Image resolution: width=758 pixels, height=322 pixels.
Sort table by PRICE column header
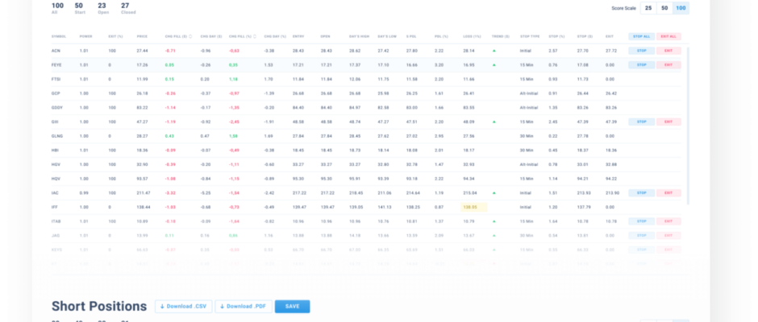pyautogui.click(x=142, y=36)
